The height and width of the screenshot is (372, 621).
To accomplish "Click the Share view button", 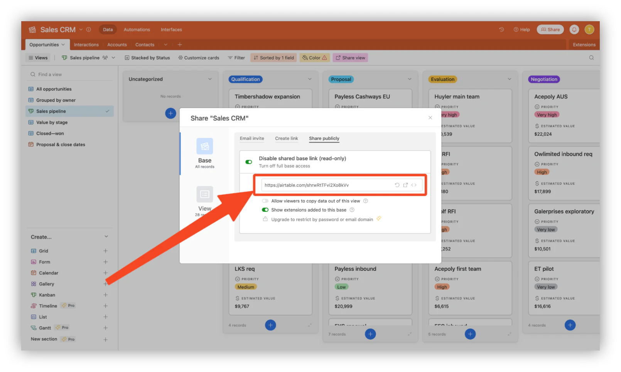I will [350, 58].
